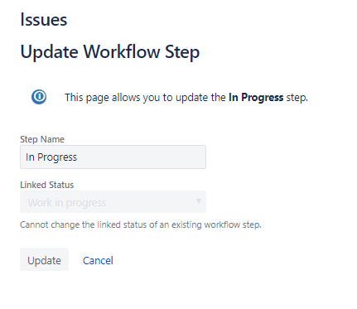Click empty area of Step Name field
Image resolution: width=357 pixels, height=309 pixels.
click(143, 157)
